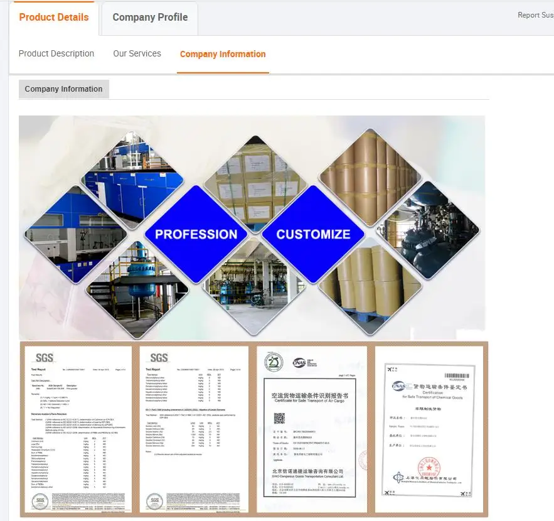Click the barcode on chemical goods certificate
The height and width of the screenshot is (521, 554).
457,375
